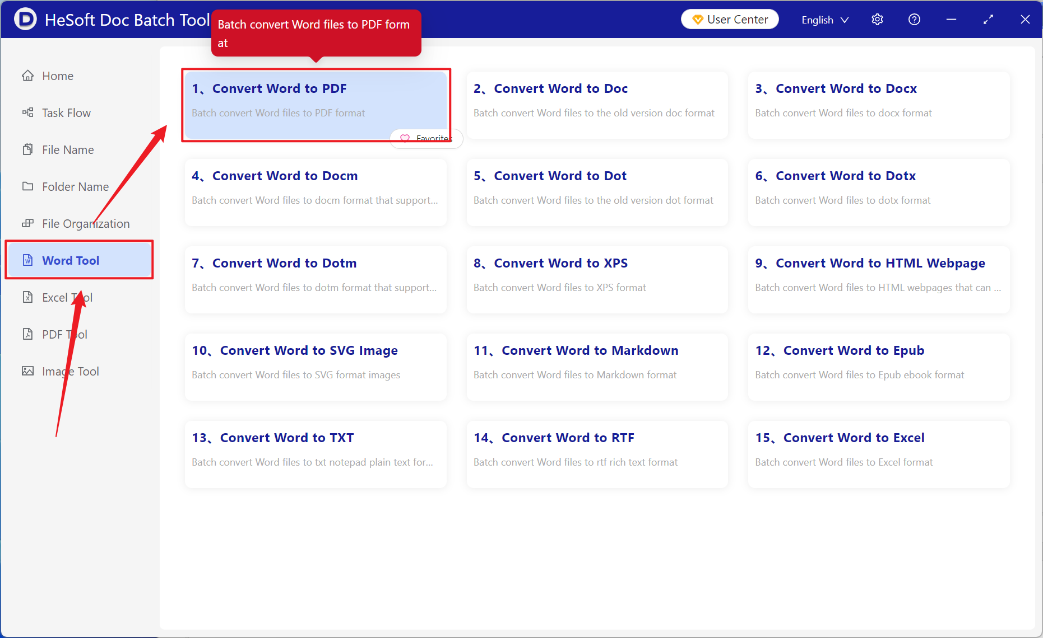Image resolution: width=1043 pixels, height=638 pixels.
Task: Switch to the PDF Tool menu
Action: click(78, 334)
